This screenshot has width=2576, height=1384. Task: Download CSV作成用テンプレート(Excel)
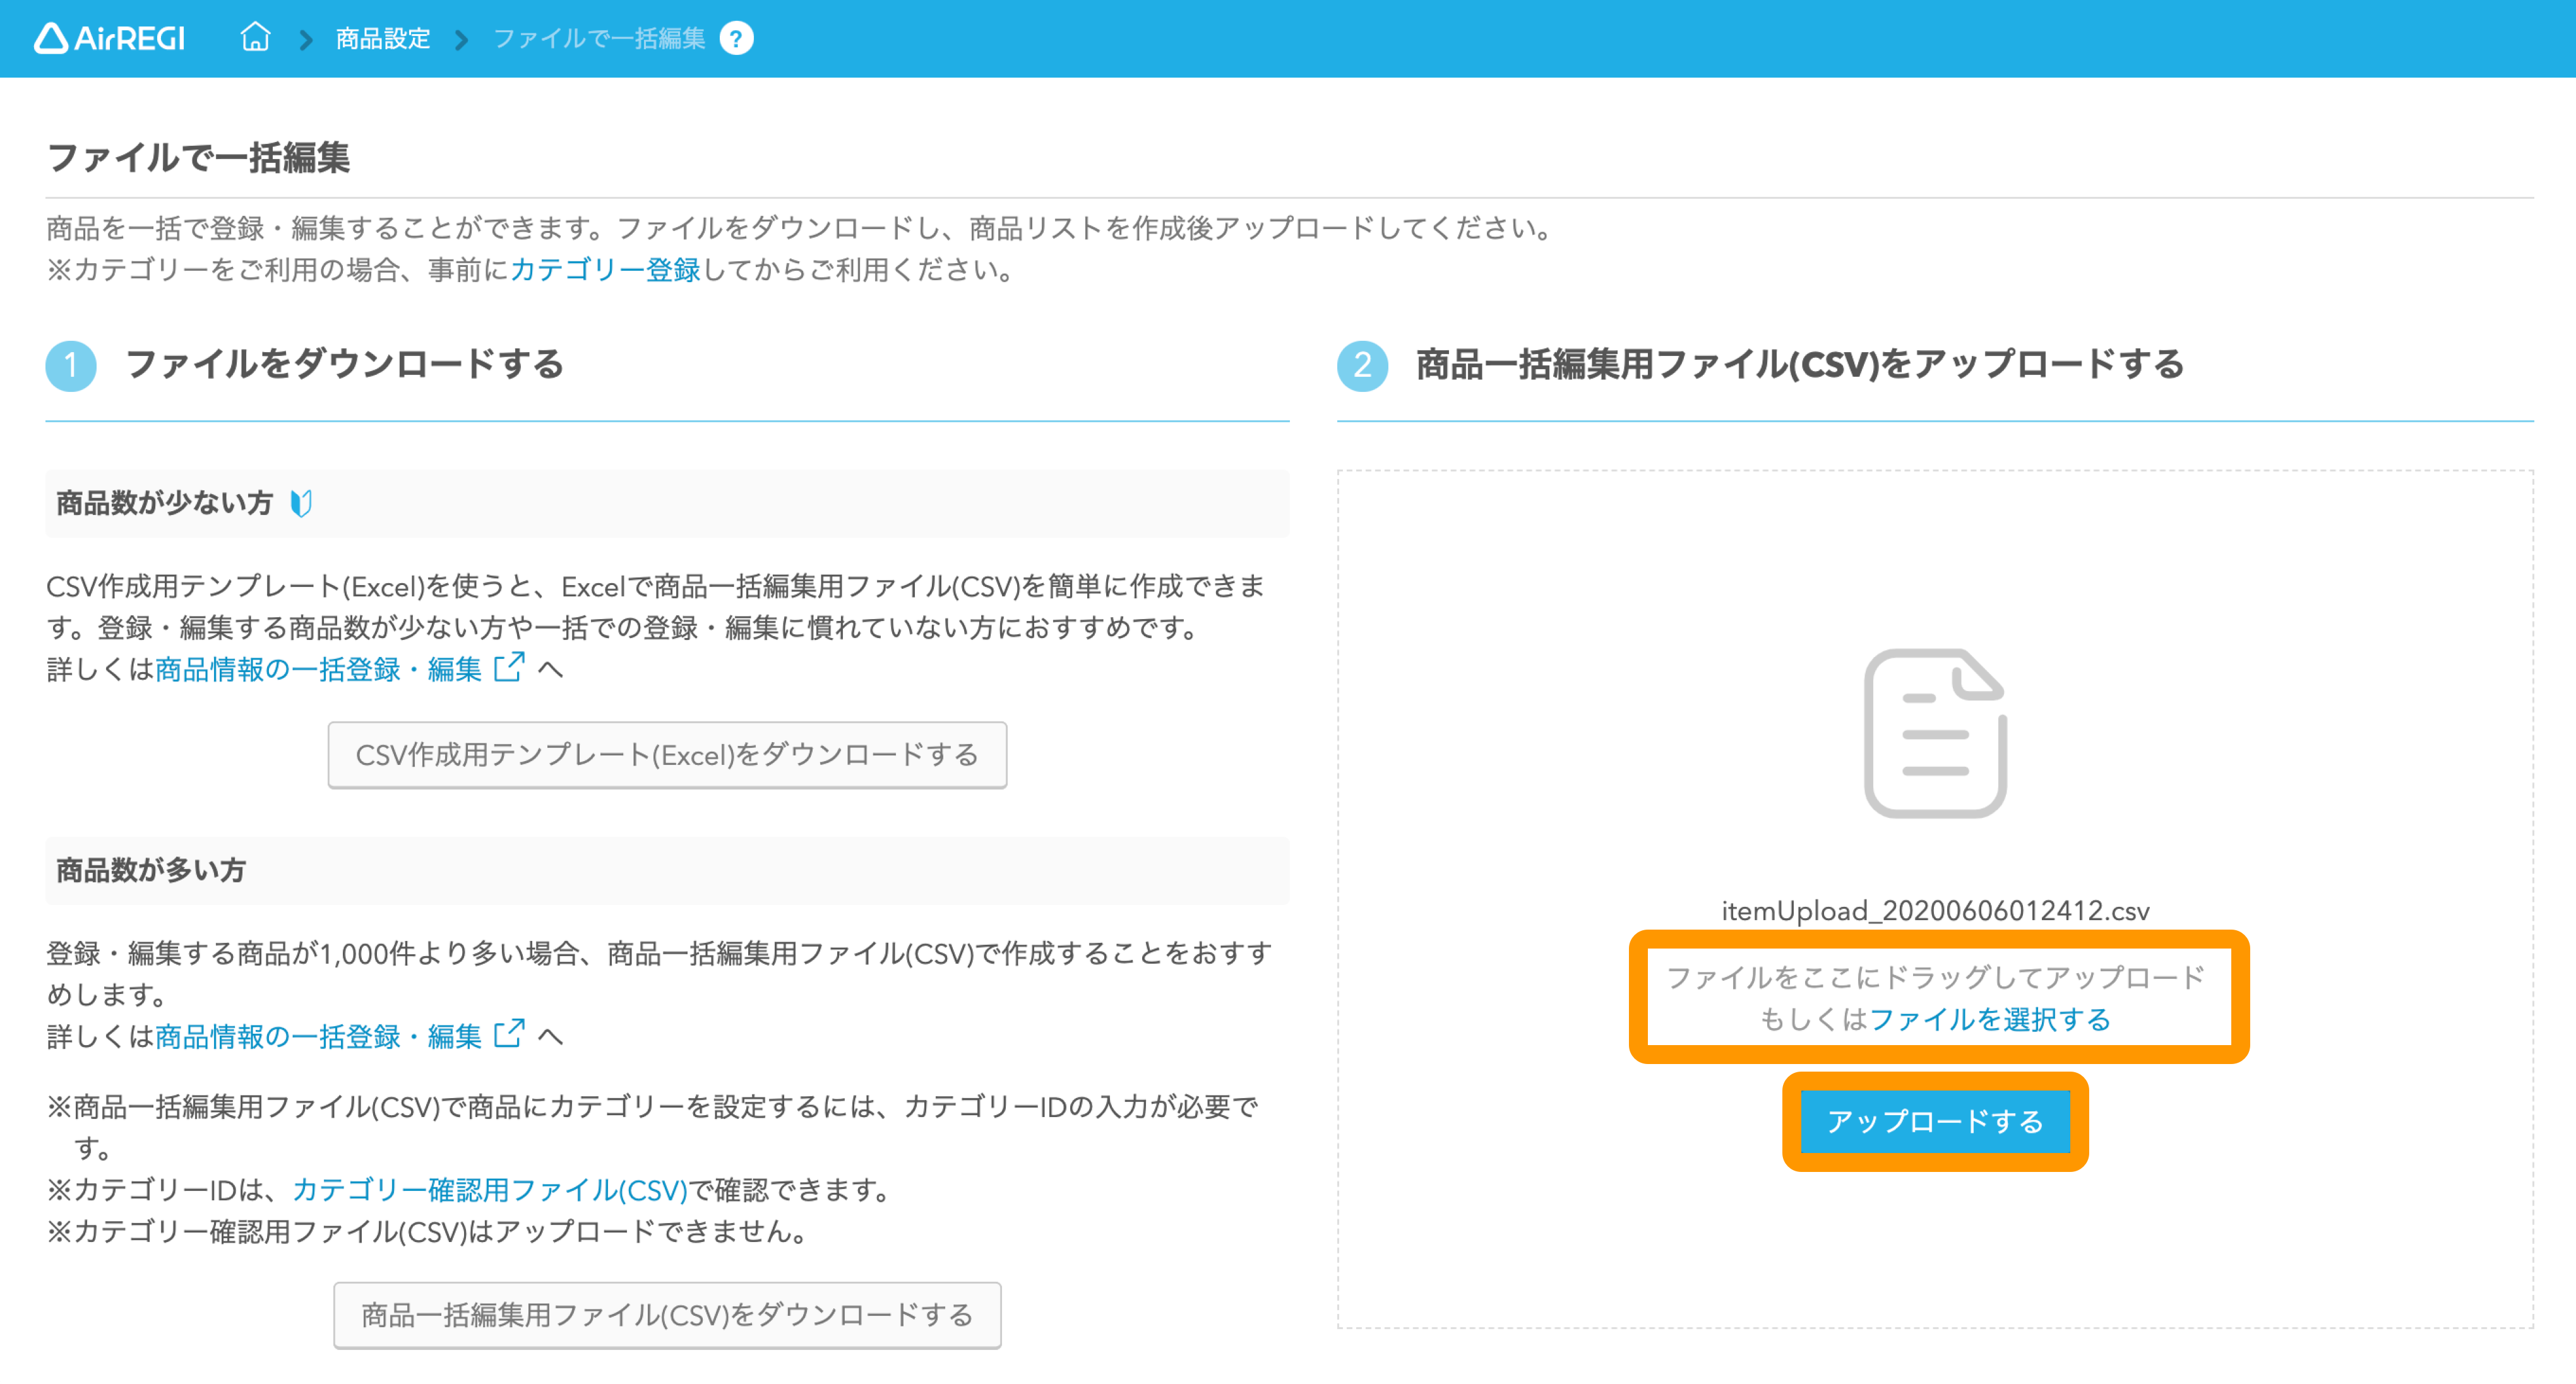click(667, 755)
